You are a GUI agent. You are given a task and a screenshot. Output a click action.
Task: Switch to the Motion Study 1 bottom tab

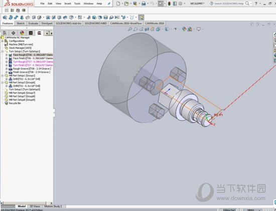pos(53,206)
